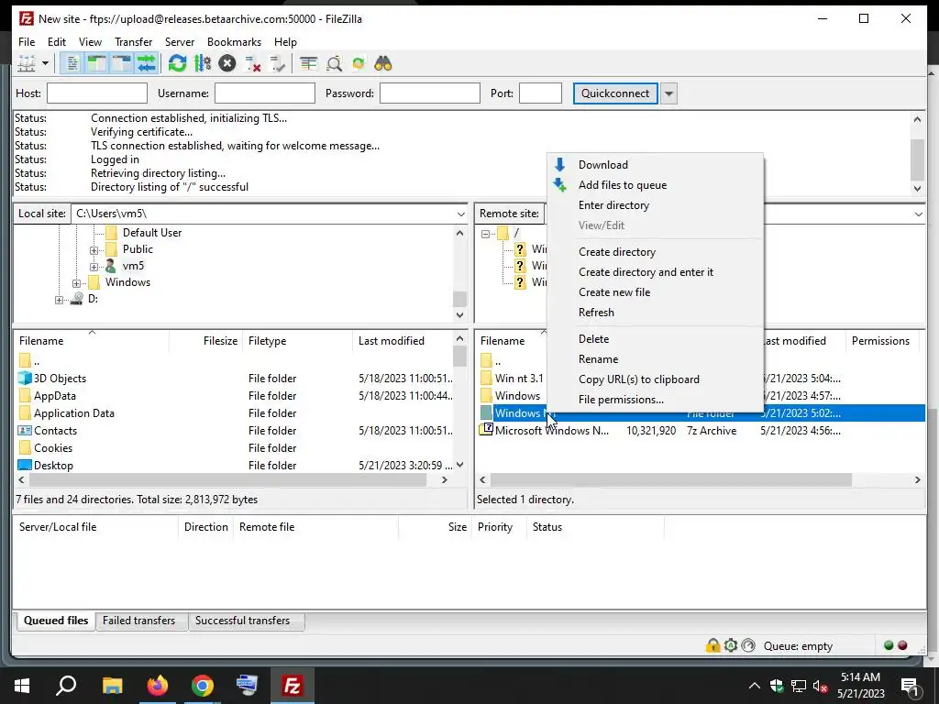Image resolution: width=939 pixels, height=704 pixels.
Task: Click the binoculars search remote files icon
Action: click(383, 63)
